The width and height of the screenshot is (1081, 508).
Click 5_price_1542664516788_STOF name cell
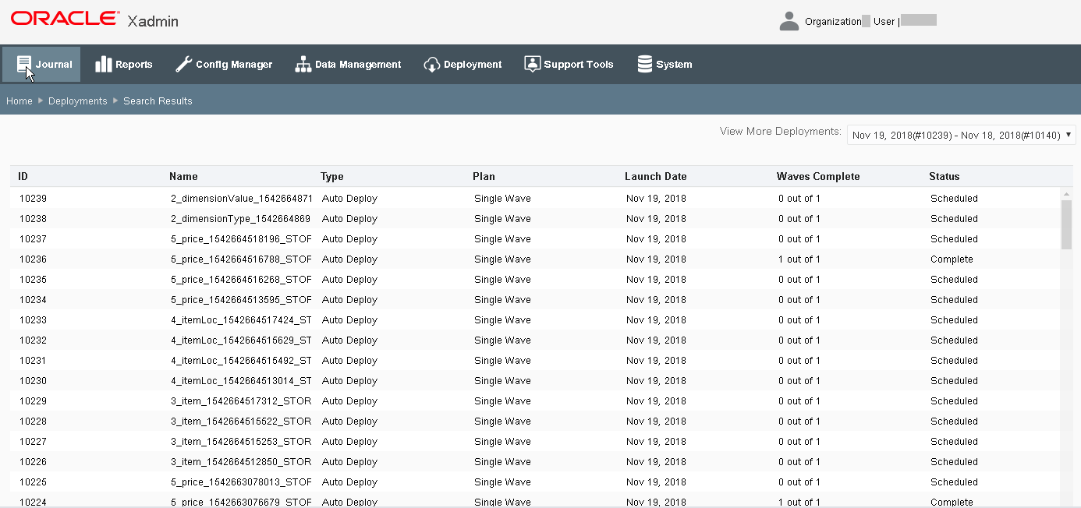[x=241, y=259]
